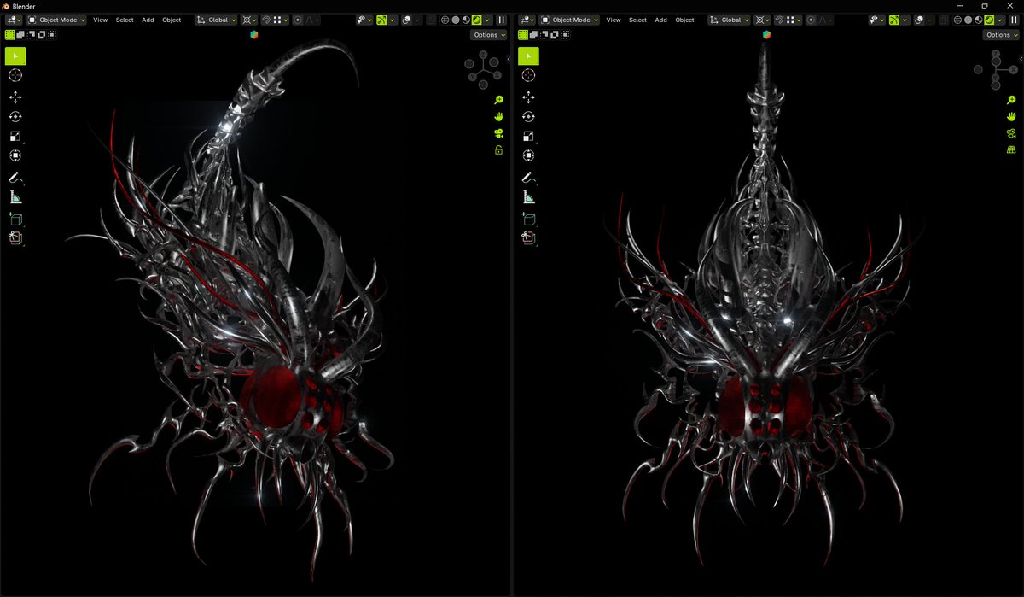This screenshot has height=597, width=1024.
Task: Set left viewport select mode to Extend
Action: 20,35
